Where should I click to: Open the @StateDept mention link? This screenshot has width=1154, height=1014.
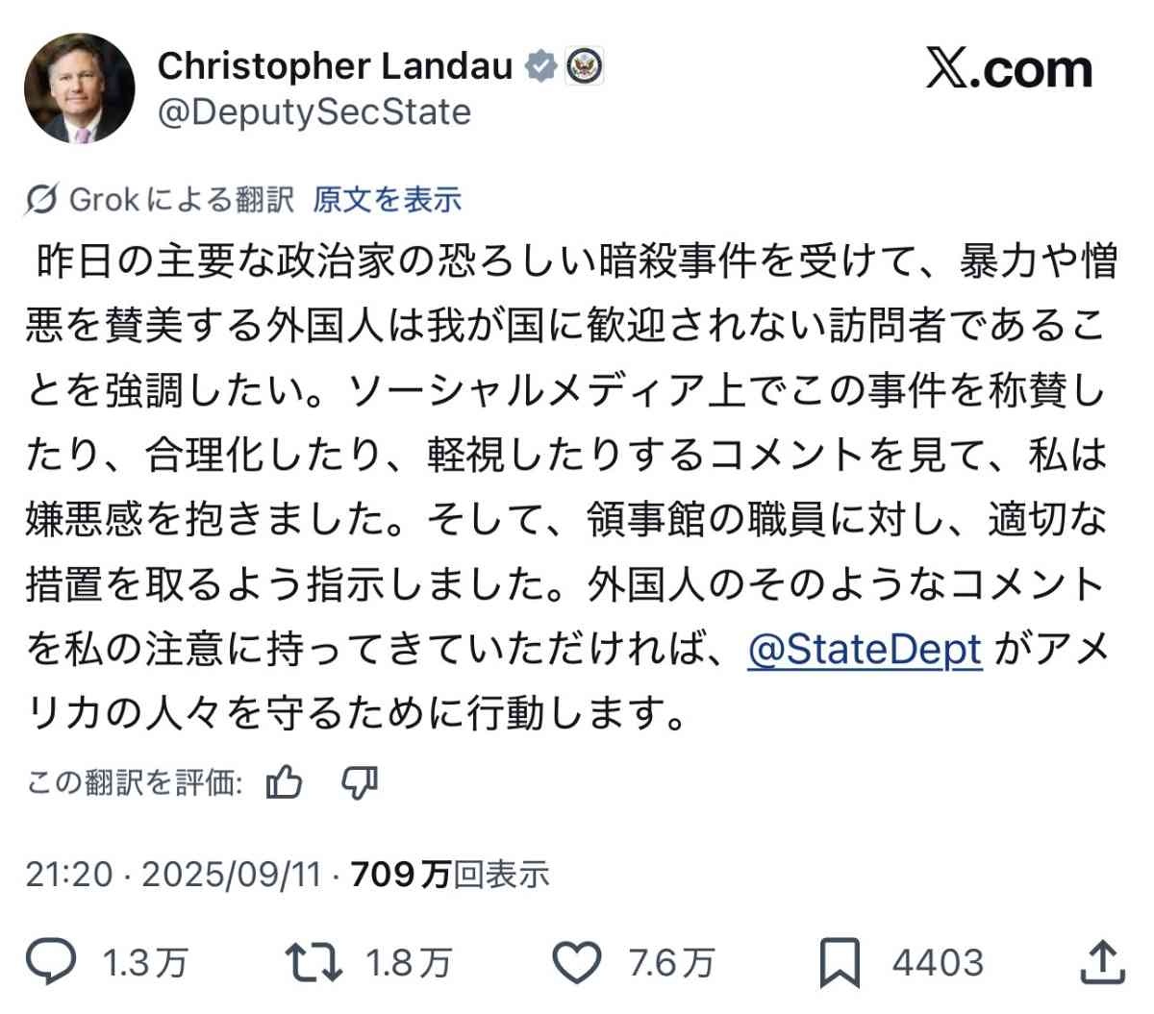coord(864,650)
